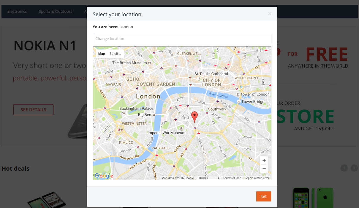Click the PIMLICO district label
The height and width of the screenshot is (208, 359).
(x=126, y=143)
